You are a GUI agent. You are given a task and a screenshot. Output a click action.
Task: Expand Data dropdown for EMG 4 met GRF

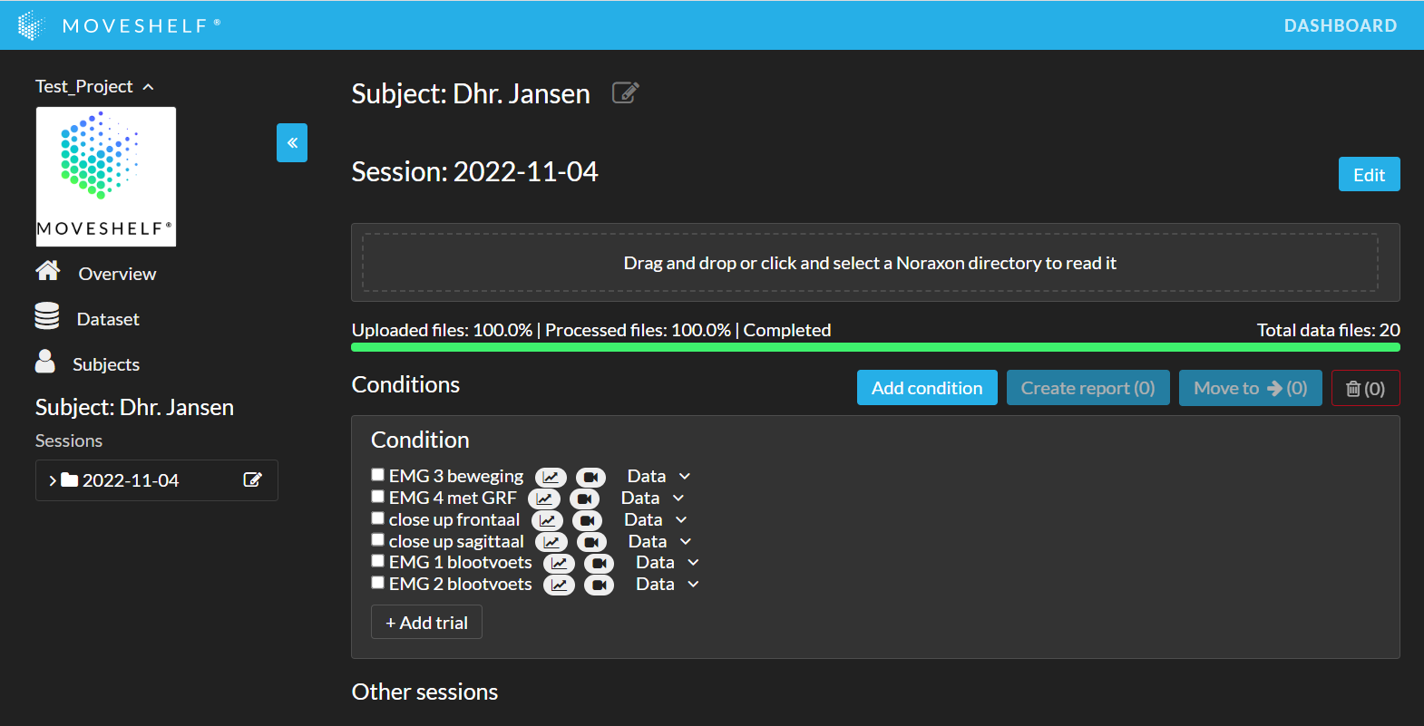click(x=652, y=498)
